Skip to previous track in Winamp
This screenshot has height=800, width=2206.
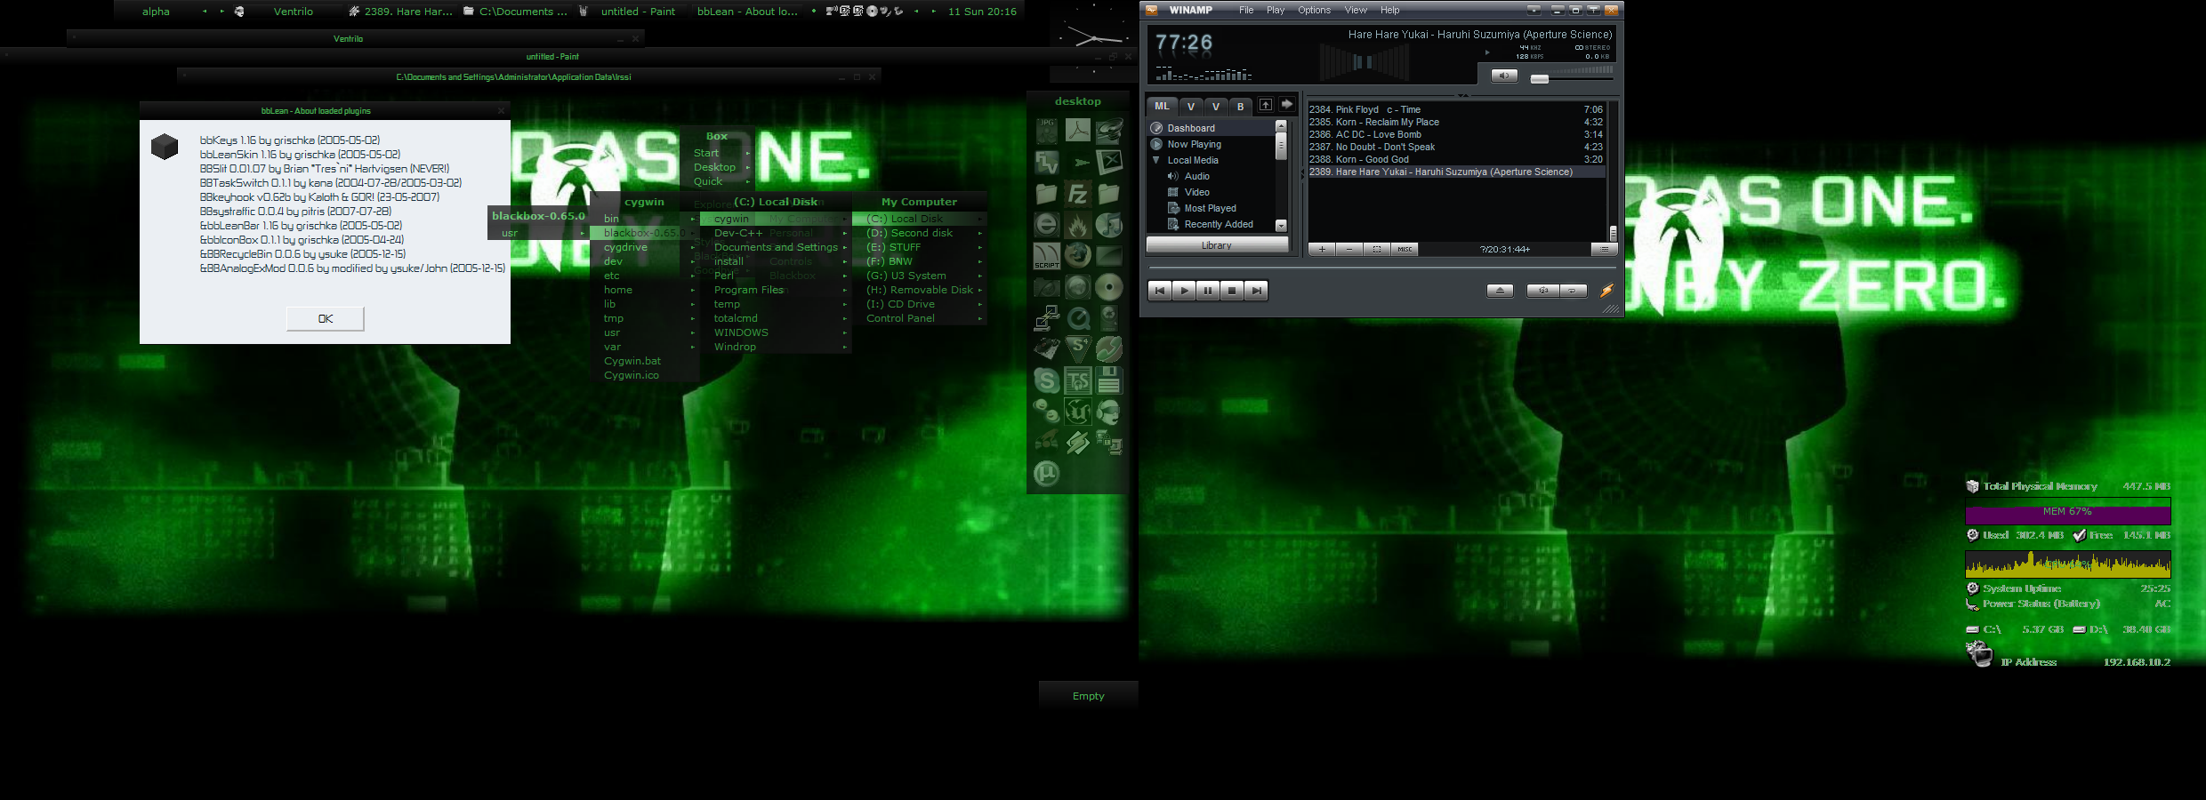pos(1160,291)
